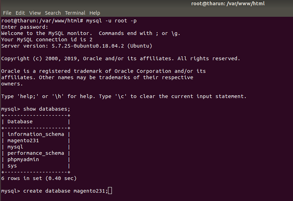Open the File menu

tap(7, 13)
